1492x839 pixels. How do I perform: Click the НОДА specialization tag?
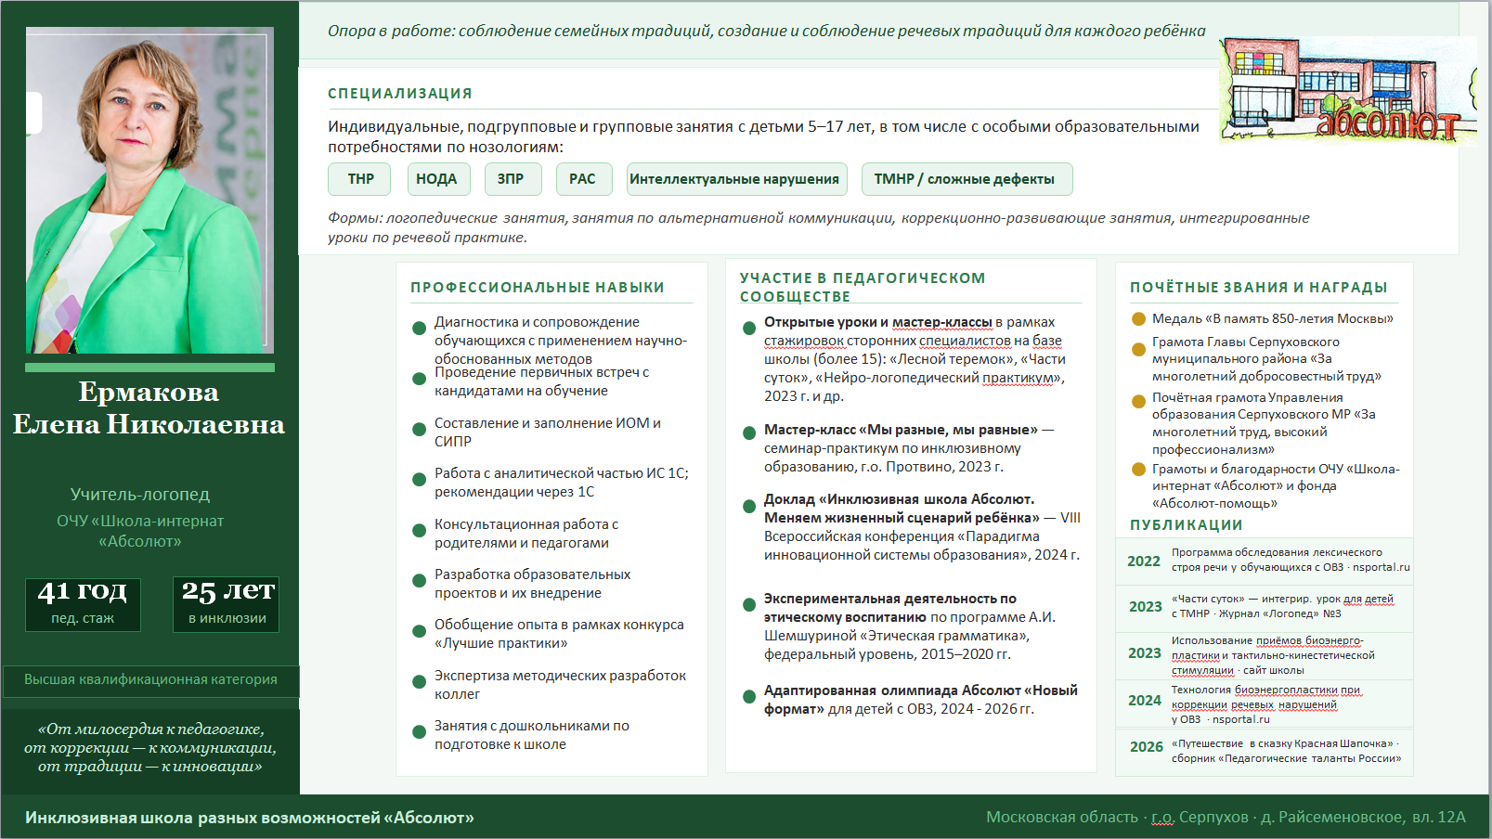coord(438,179)
